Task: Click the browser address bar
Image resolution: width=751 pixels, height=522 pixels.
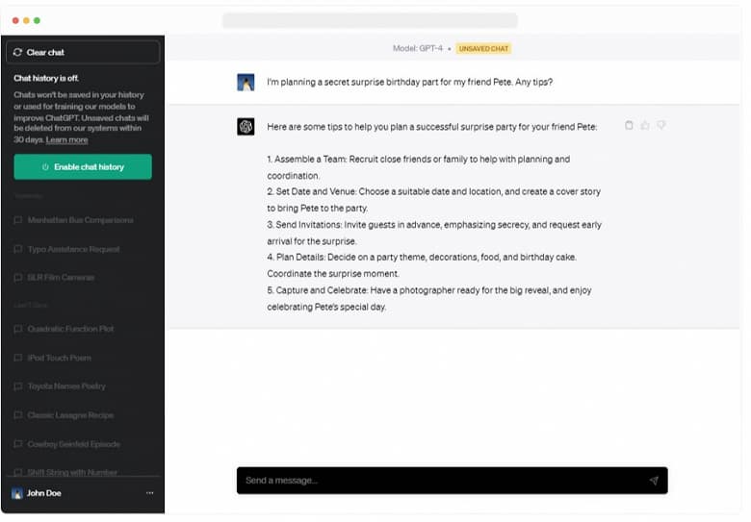Action: (x=370, y=21)
